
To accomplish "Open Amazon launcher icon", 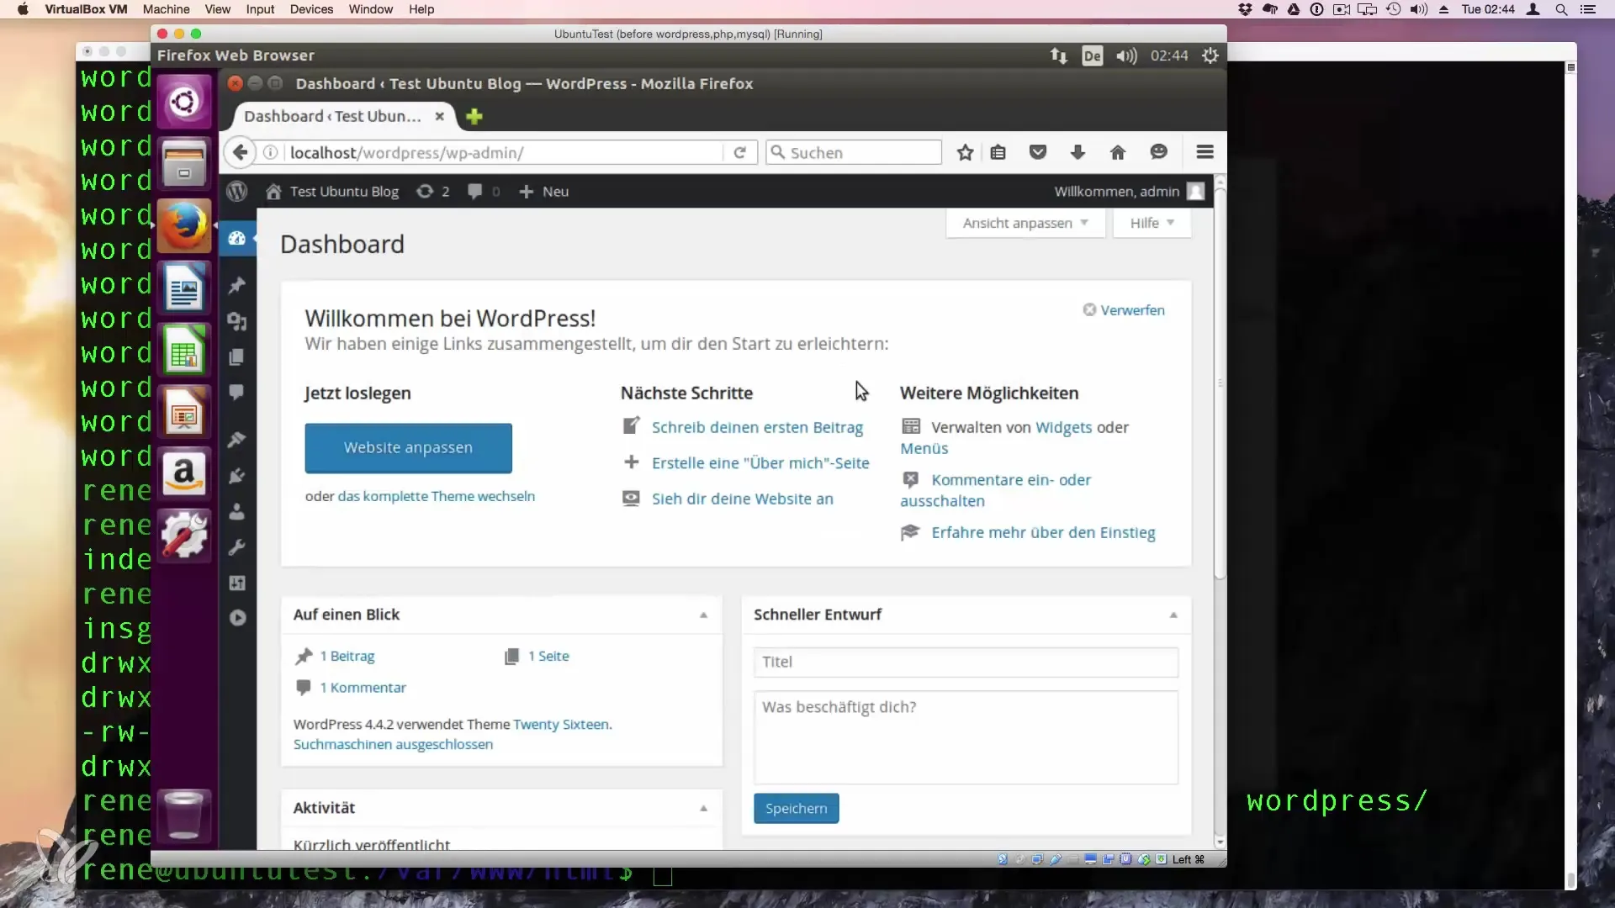I will [184, 473].
